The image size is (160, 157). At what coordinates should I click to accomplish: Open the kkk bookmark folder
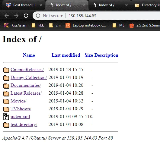pyautogui.click(x=38, y=25)
